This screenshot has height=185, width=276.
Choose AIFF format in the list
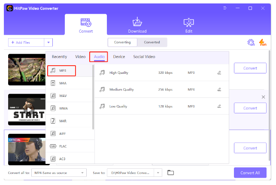click(69, 133)
